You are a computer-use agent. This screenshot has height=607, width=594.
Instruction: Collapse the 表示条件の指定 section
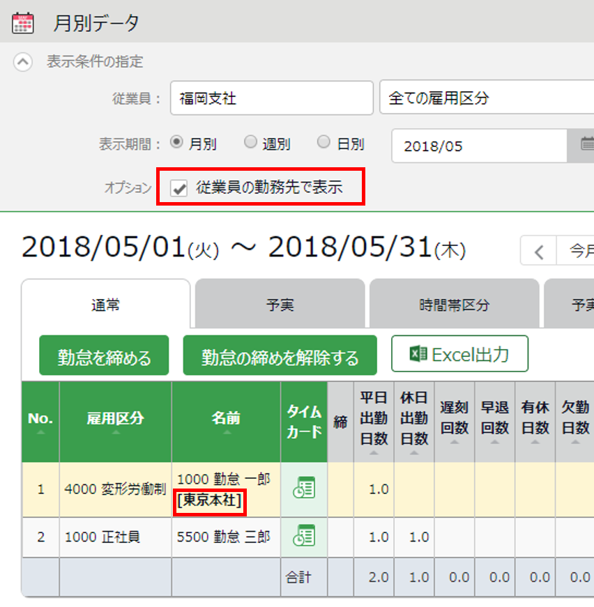click(x=23, y=62)
